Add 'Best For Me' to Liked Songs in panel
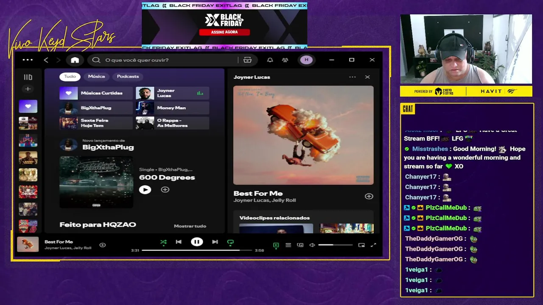 369,197
